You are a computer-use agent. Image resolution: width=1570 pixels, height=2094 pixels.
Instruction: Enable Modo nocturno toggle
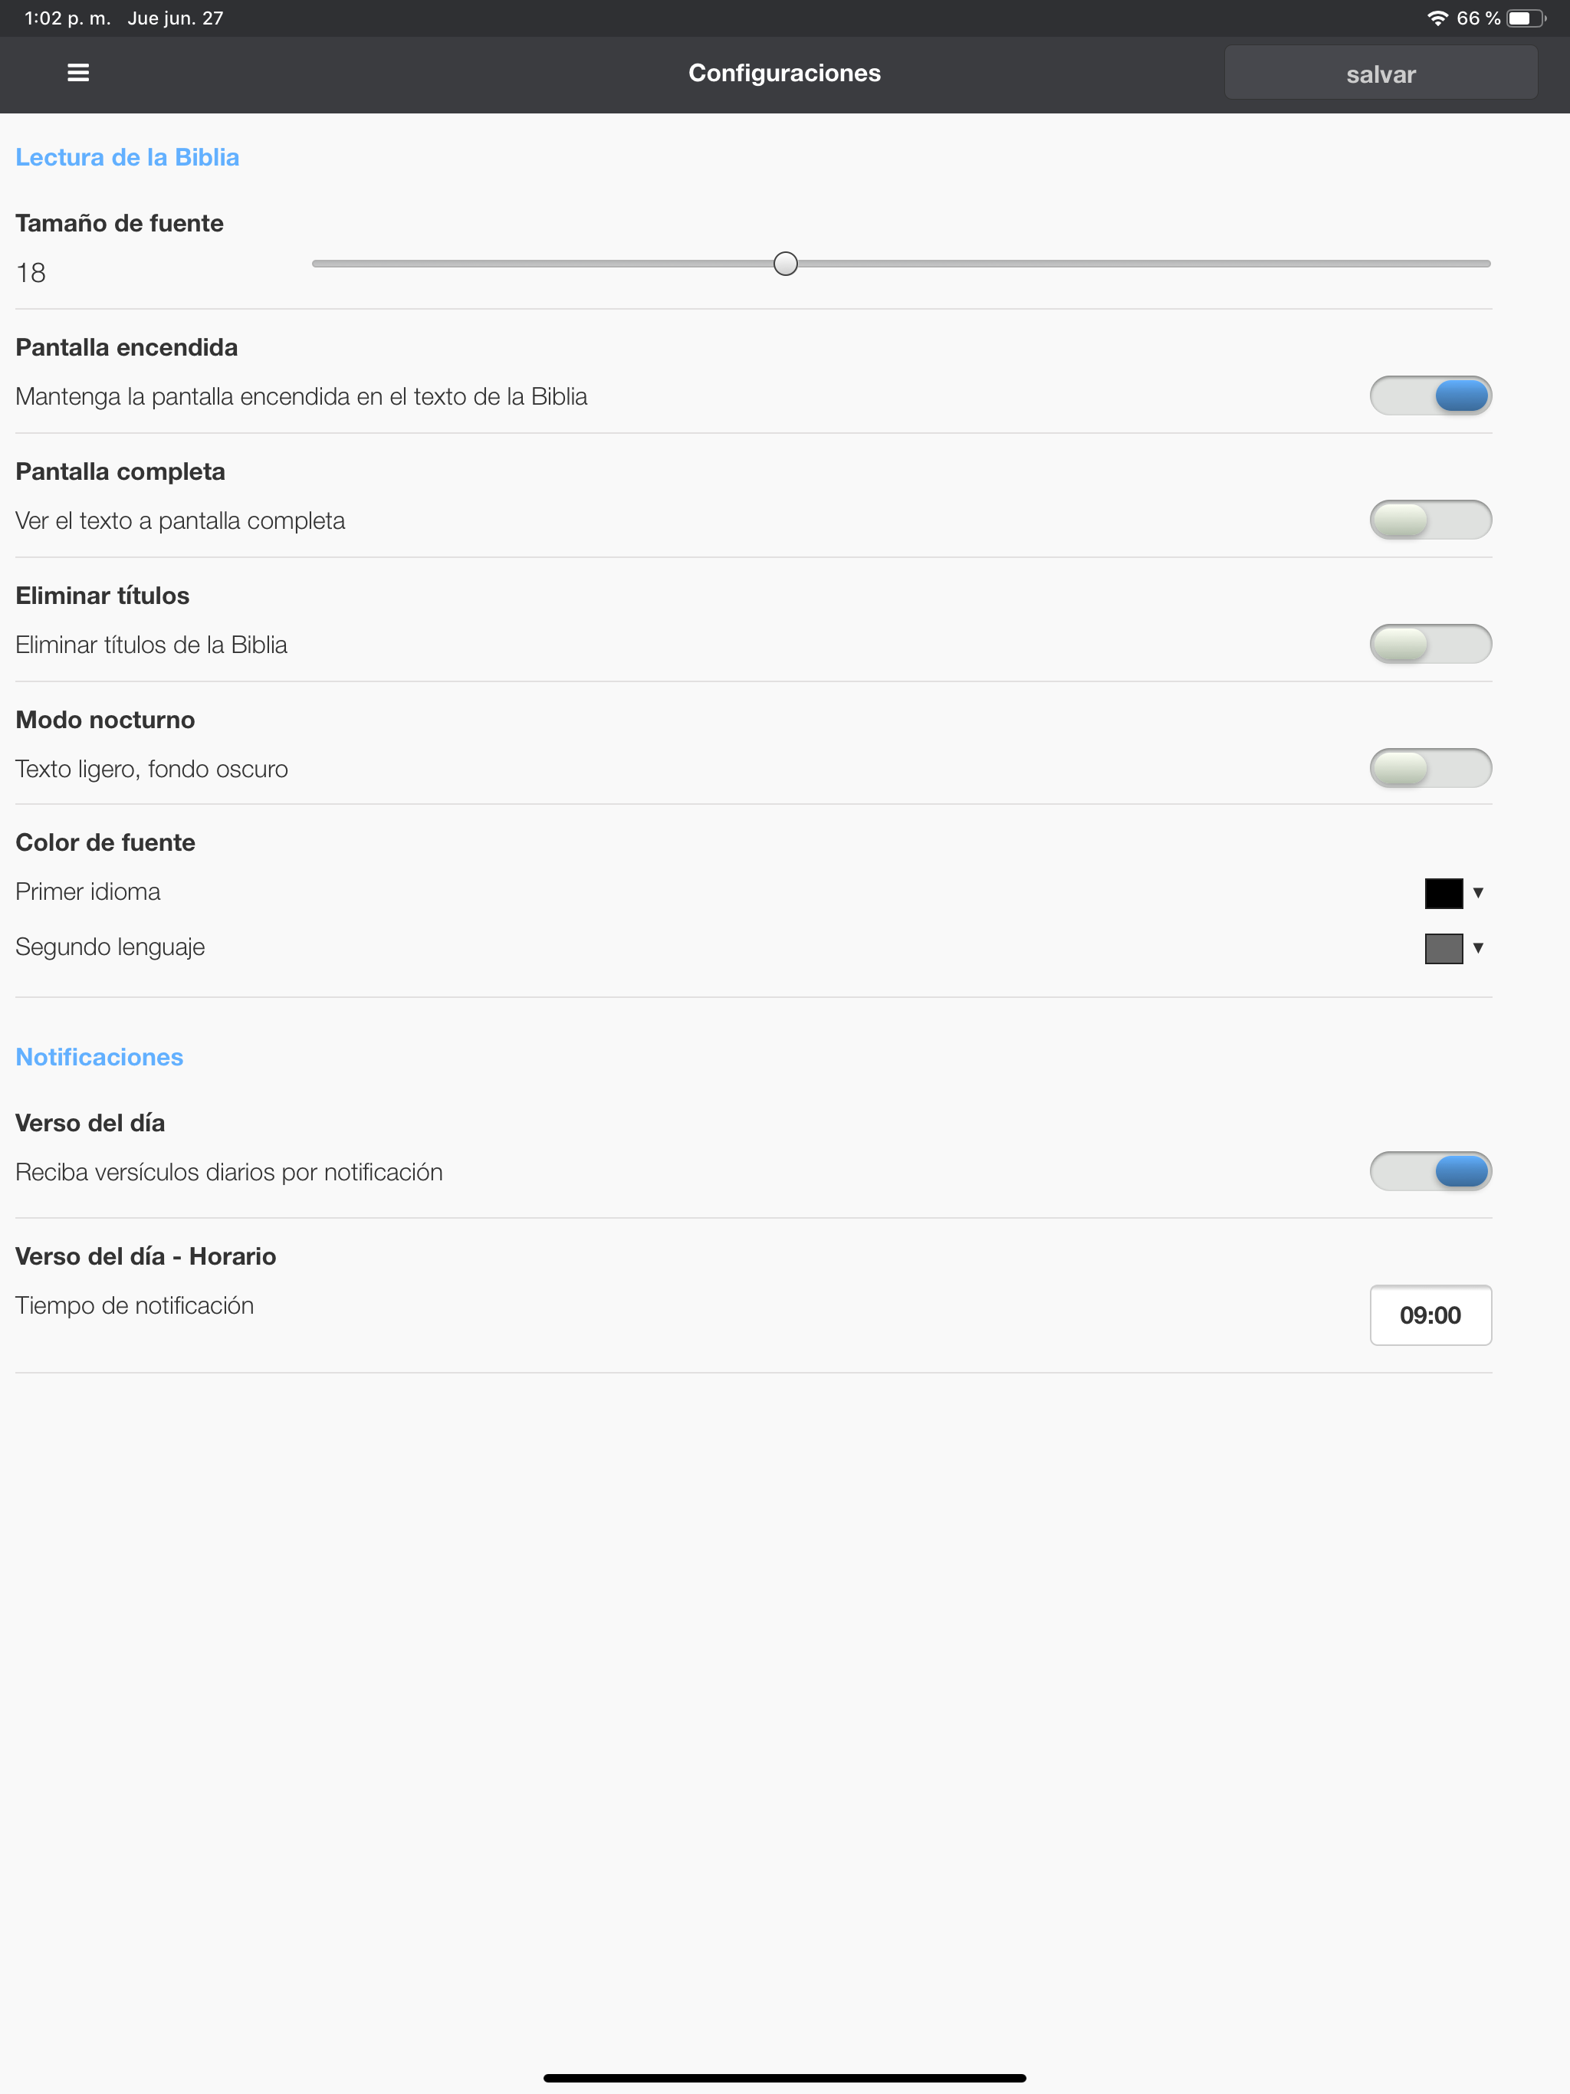[1430, 768]
